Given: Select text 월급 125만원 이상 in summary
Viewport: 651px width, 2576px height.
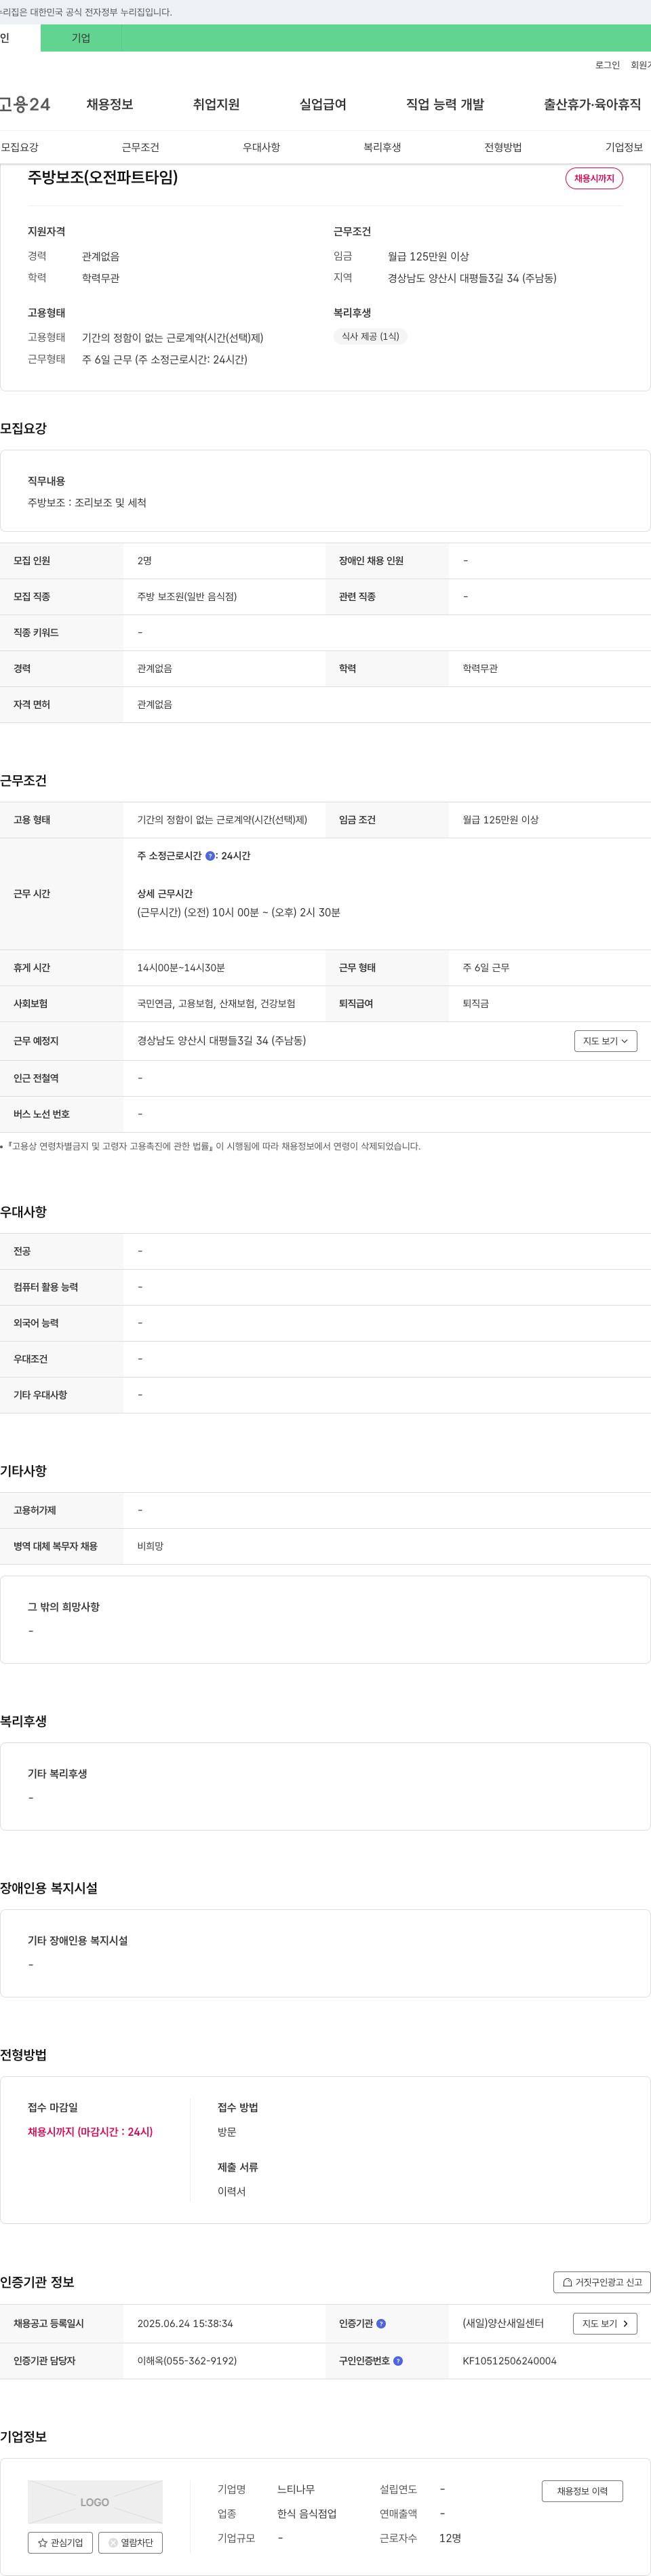Looking at the screenshot, I should click(x=428, y=256).
